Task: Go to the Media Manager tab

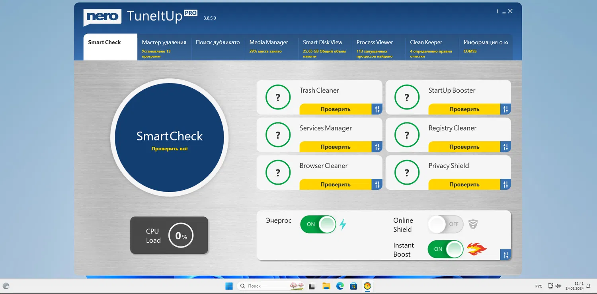Action: click(271, 47)
